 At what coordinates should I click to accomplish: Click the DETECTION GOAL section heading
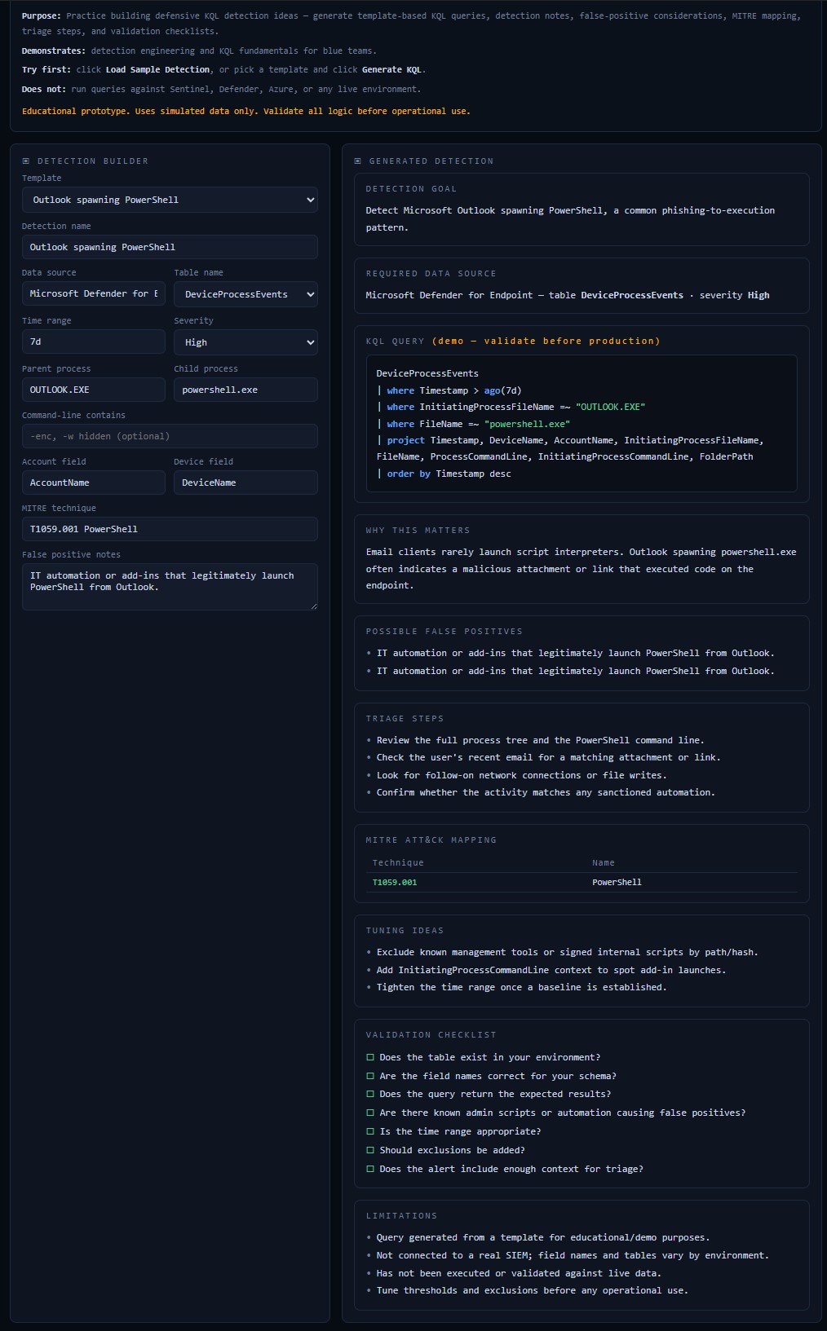coord(411,189)
